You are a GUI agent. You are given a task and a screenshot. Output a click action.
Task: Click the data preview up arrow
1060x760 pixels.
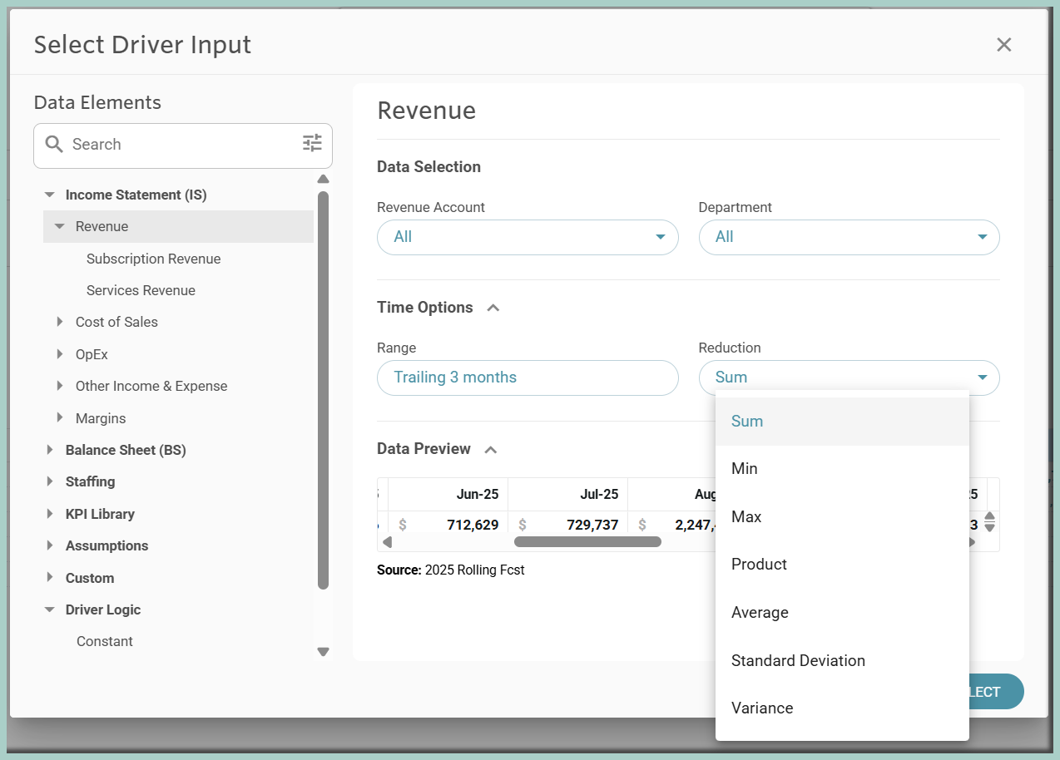pos(989,516)
